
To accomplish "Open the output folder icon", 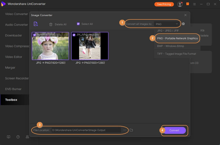I will (x=131, y=130).
